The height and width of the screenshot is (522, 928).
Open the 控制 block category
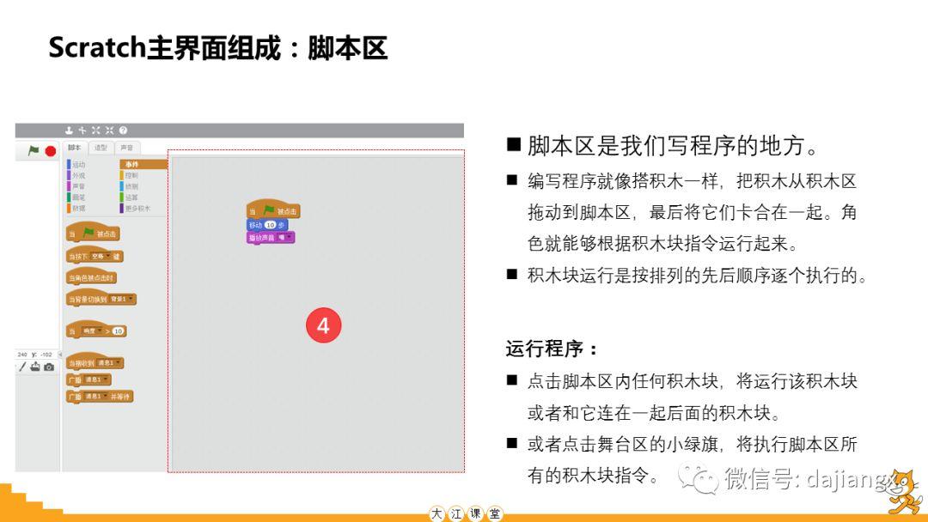click(130, 176)
